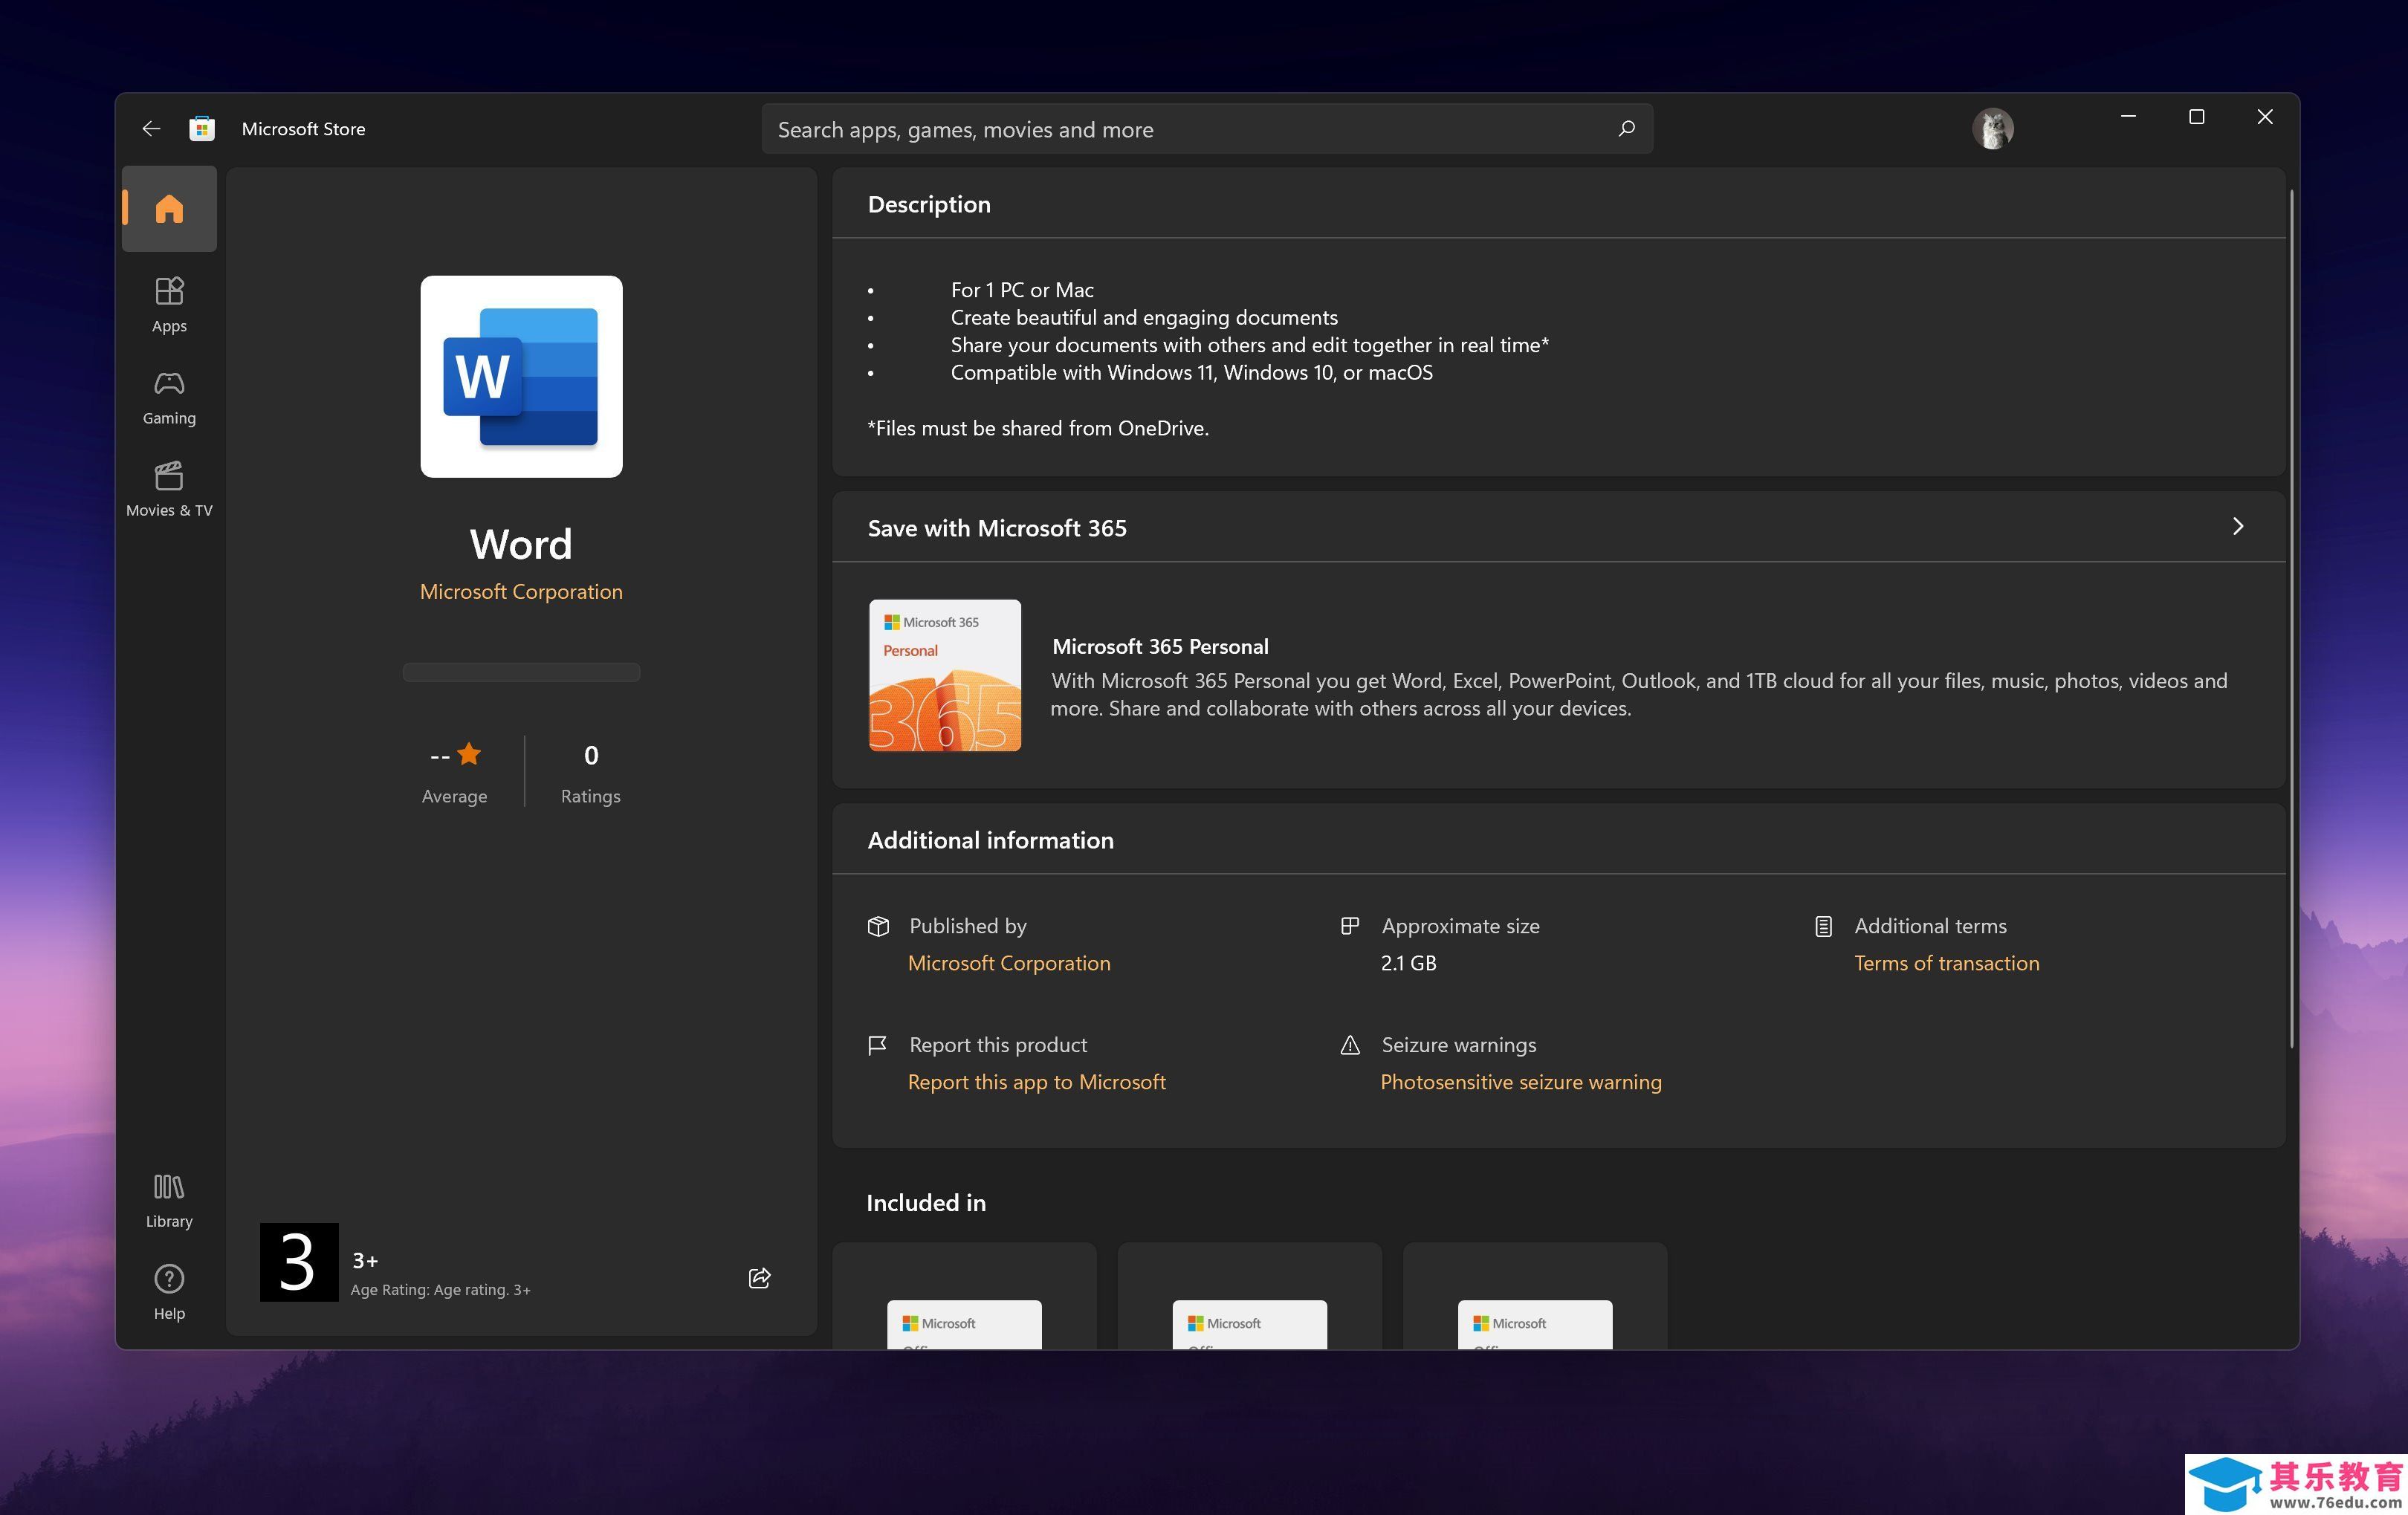Open the Microsoft 365 Personal thumbnail

tap(945, 675)
